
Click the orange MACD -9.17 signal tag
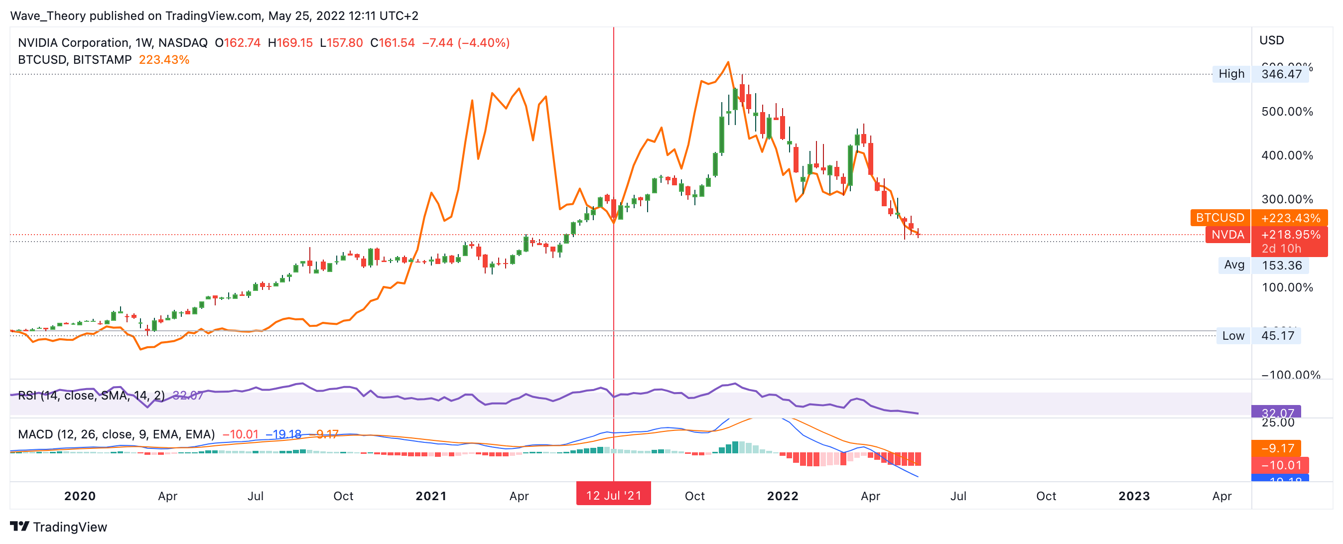tap(1276, 448)
